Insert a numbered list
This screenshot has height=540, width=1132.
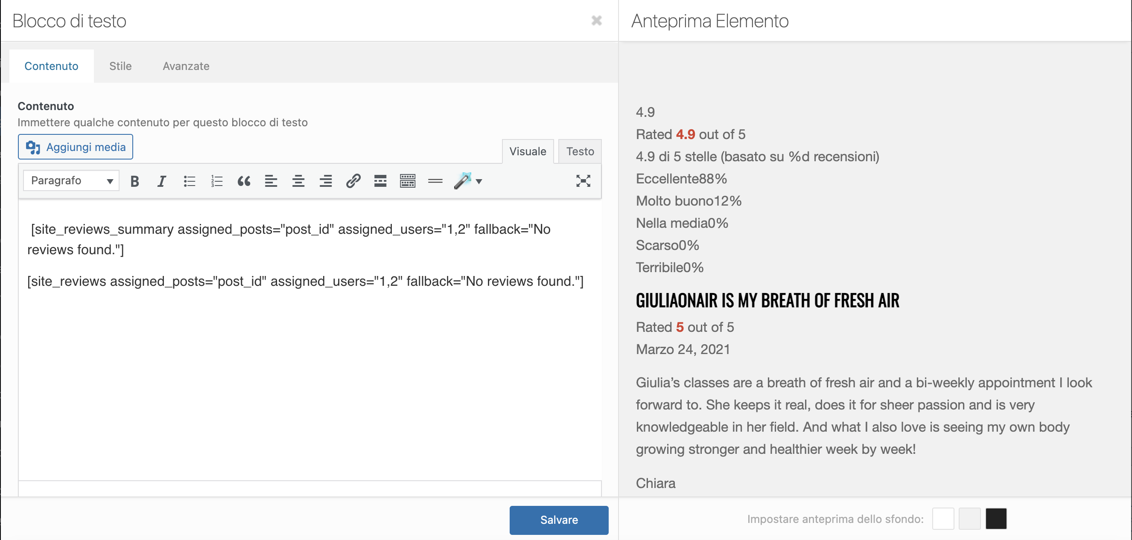(x=217, y=181)
